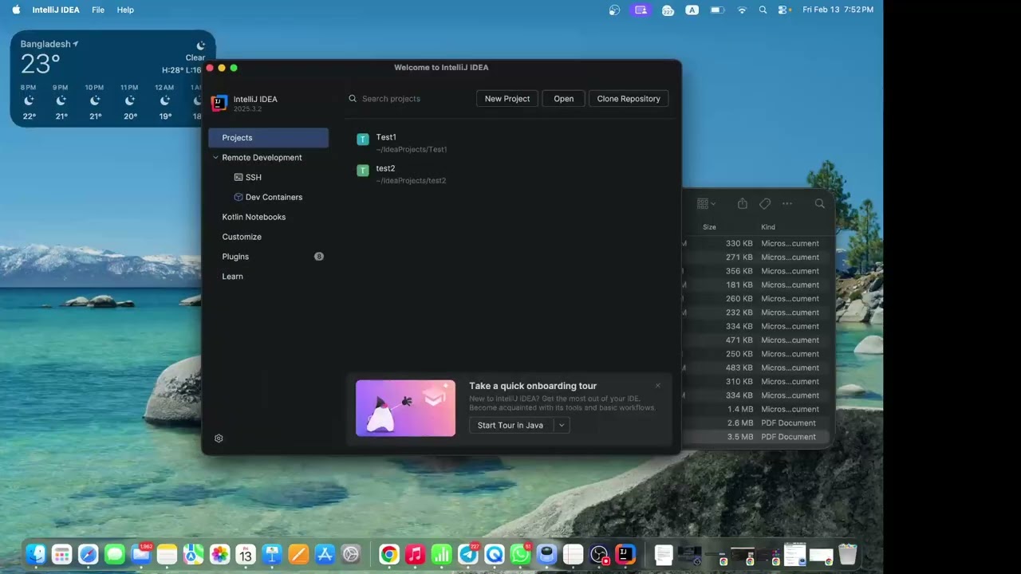The image size is (1021, 574).
Task: Open the Finder toolbar ellipsis actions menu
Action: (787, 203)
